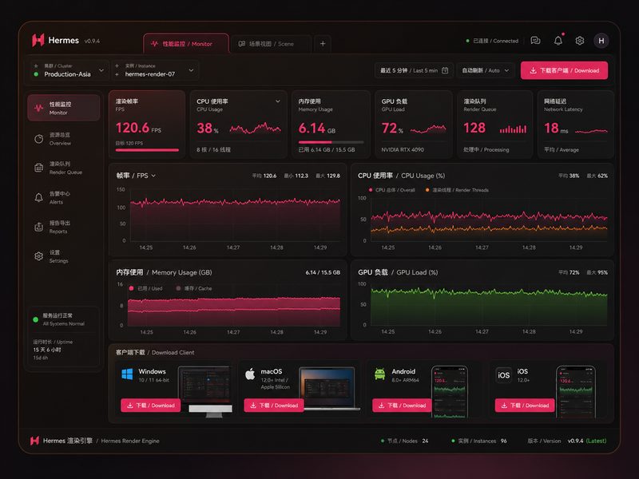Toggle the CPU Overall legend series
Image resolution: width=639 pixels, height=479 pixels.
click(391, 190)
